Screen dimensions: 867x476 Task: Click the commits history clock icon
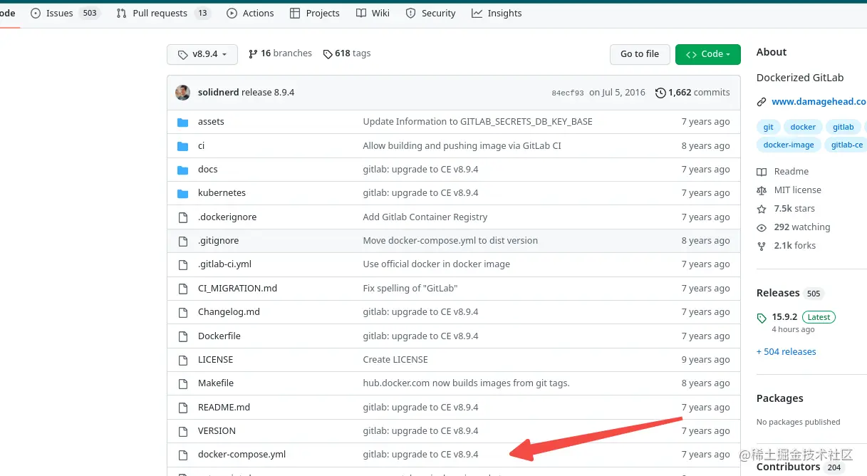tap(660, 93)
